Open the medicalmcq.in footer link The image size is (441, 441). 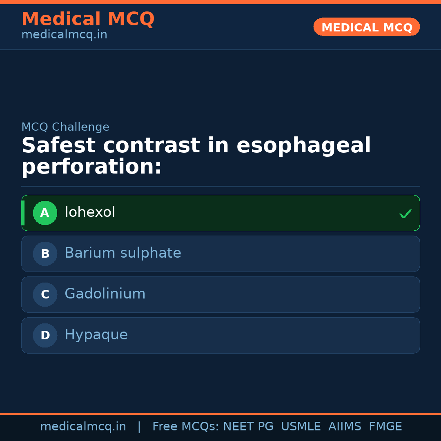click(x=83, y=427)
